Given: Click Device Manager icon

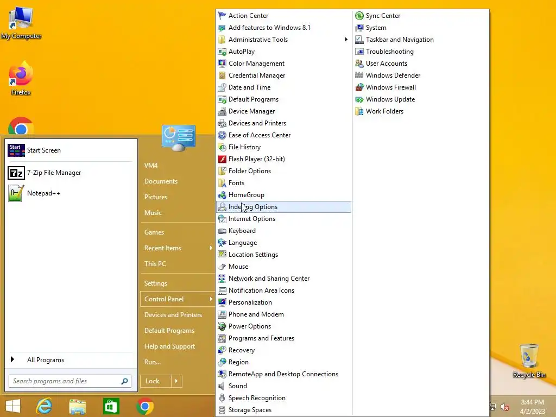Looking at the screenshot, I should click(222, 111).
